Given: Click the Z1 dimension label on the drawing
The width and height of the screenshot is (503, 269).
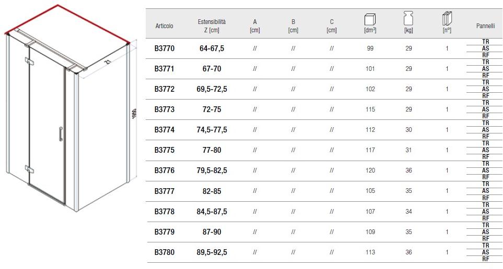Looking at the screenshot, I should [x=108, y=61].
